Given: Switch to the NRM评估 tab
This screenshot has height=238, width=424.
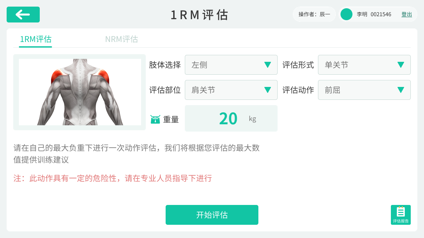Looking at the screenshot, I should click(122, 39).
